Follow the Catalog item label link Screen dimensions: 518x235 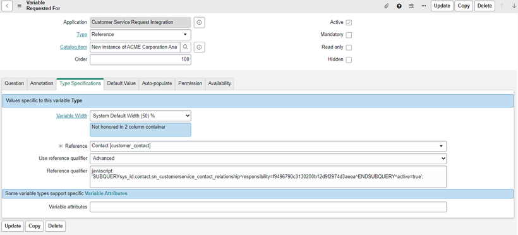point(74,47)
